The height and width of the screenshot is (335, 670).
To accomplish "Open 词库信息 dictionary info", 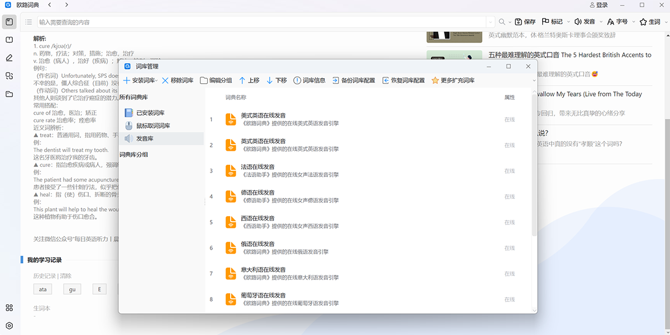I will (x=309, y=80).
